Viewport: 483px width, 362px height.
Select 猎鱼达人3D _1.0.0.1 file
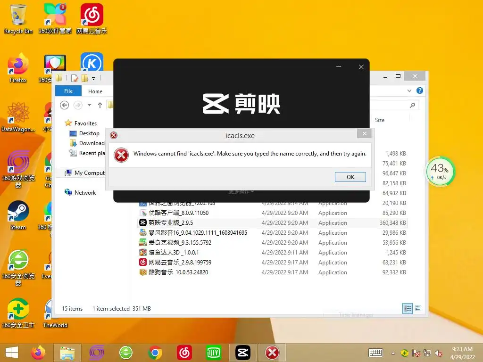pos(169,253)
